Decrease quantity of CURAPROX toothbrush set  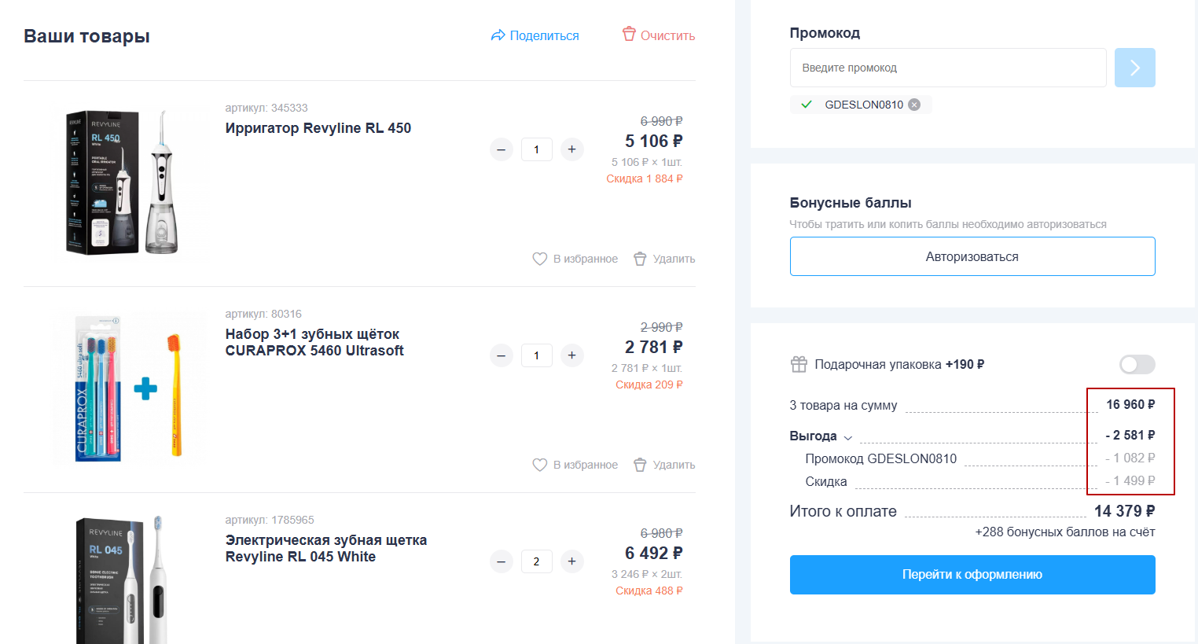pyautogui.click(x=502, y=355)
